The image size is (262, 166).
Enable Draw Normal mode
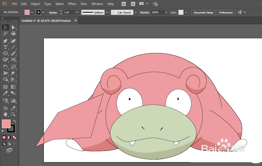4,144
